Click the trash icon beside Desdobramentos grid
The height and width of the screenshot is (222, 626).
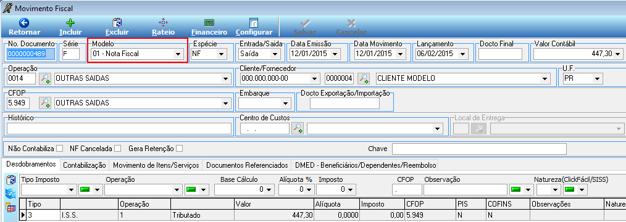click(x=10, y=180)
